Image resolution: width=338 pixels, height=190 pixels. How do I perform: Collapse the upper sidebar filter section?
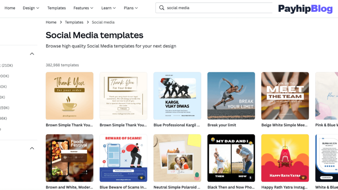click(32, 54)
